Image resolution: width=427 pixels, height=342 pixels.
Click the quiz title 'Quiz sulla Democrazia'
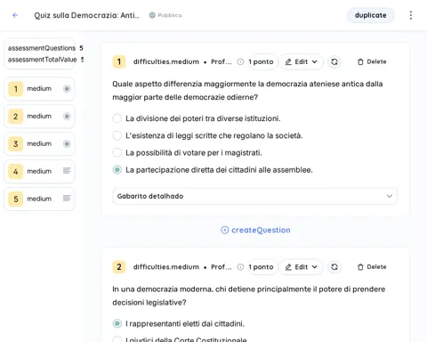[86, 15]
